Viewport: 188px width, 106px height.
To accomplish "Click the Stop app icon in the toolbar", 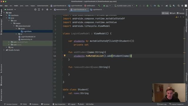I will [x=162, y=6].
